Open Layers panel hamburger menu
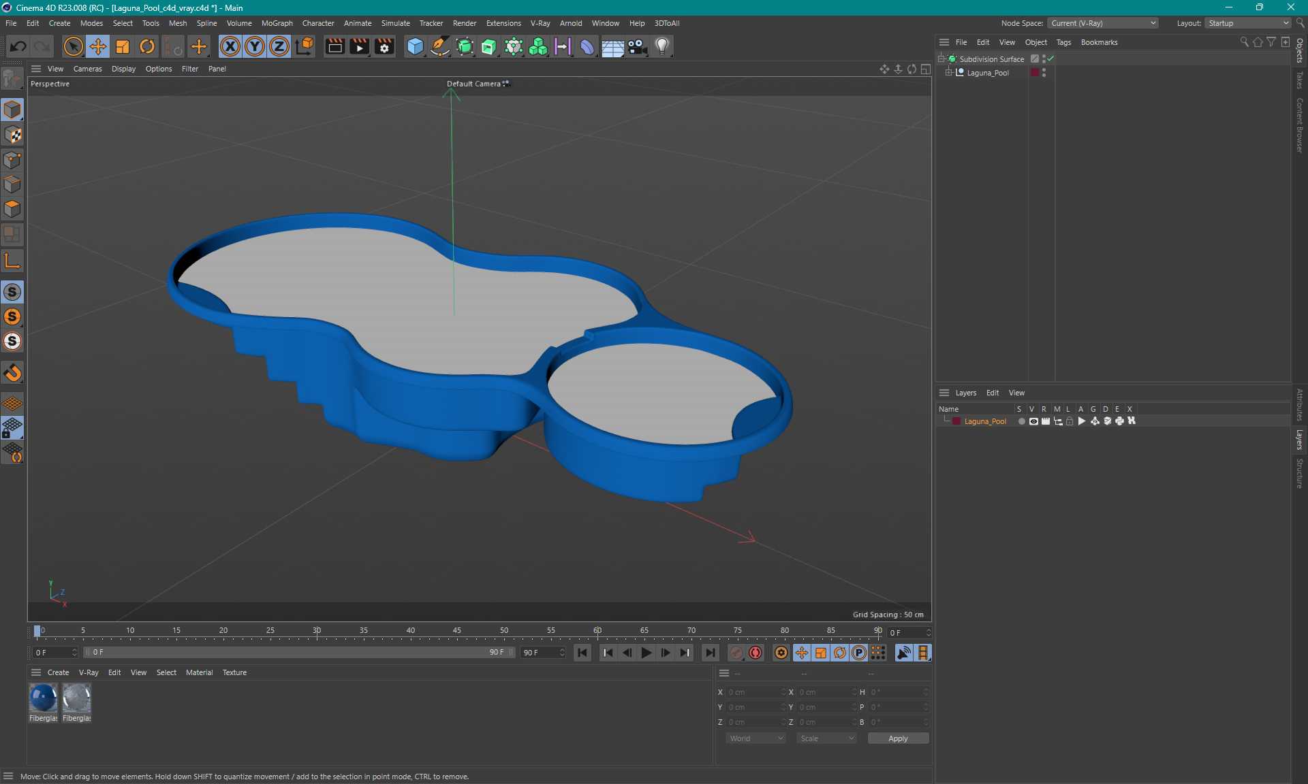 (x=944, y=393)
